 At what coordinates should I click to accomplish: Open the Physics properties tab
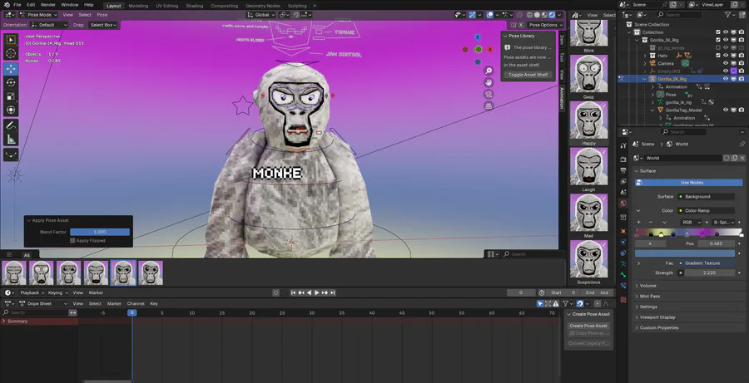(x=623, y=243)
